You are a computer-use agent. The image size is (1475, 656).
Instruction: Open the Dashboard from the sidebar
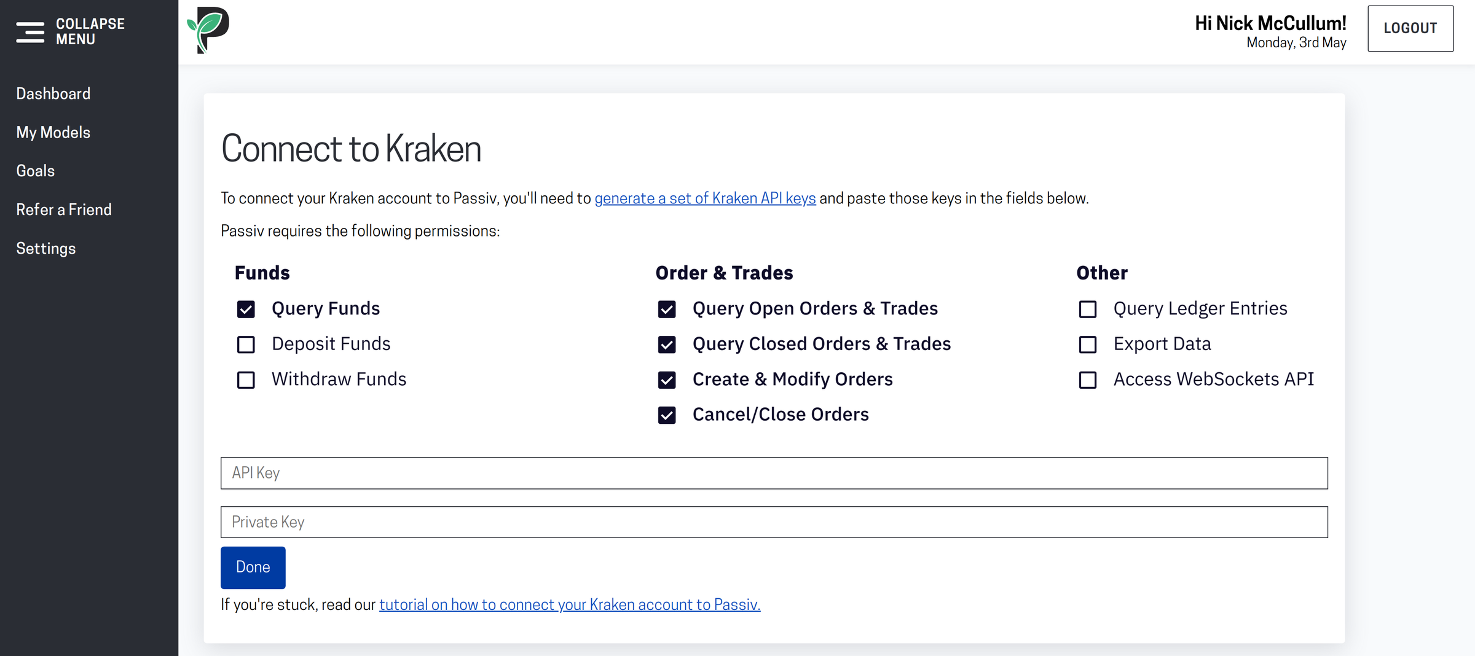click(53, 93)
